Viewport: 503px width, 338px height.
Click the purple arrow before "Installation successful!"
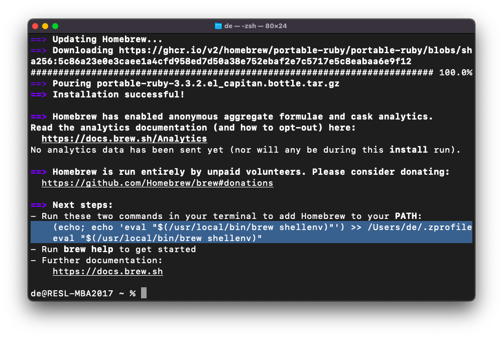pyautogui.click(x=39, y=94)
